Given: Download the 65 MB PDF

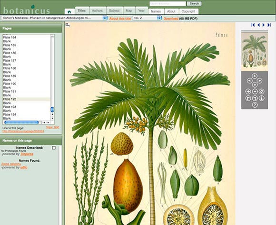Looking at the screenshot, I should coord(171,19).
